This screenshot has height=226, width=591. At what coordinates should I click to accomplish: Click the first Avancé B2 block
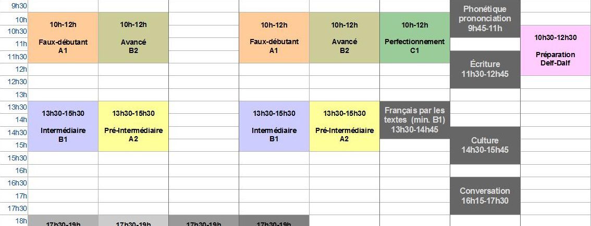pos(133,37)
